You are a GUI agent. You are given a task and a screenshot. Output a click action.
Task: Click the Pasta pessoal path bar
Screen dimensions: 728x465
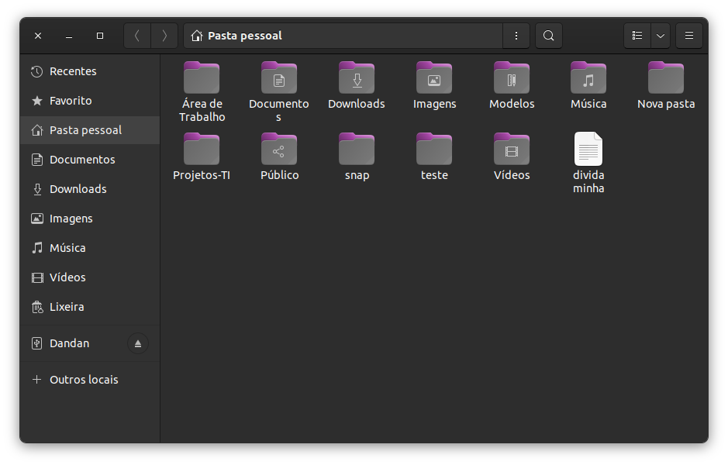pos(343,36)
